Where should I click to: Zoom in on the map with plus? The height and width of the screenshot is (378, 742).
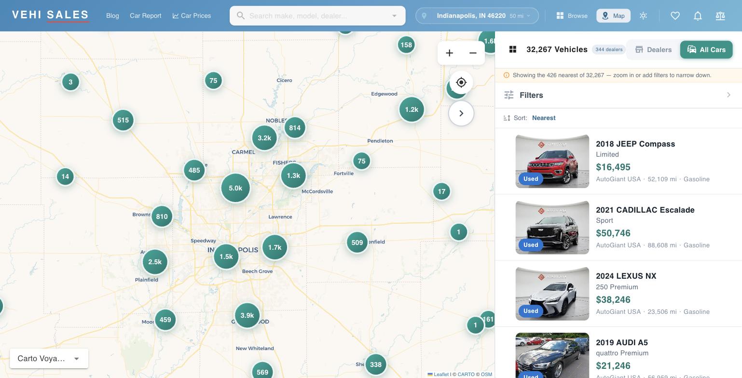pos(449,53)
